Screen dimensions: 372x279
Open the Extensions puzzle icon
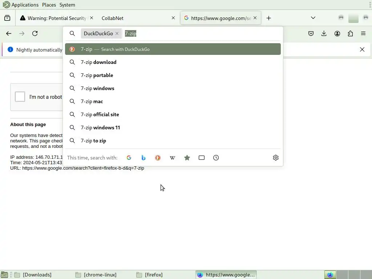point(350,33)
